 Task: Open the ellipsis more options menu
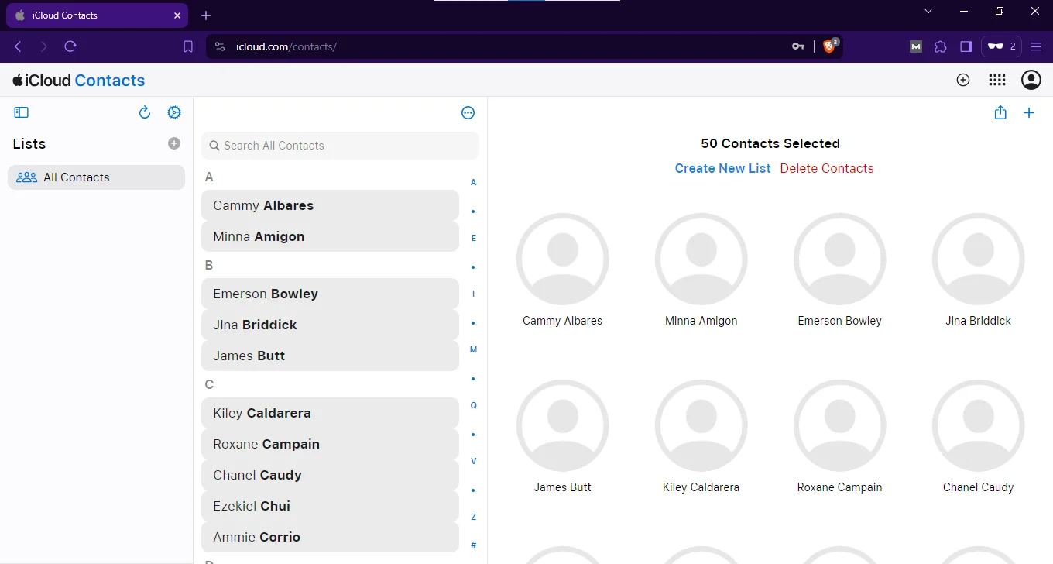pyautogui.click(x=468, y=113)
